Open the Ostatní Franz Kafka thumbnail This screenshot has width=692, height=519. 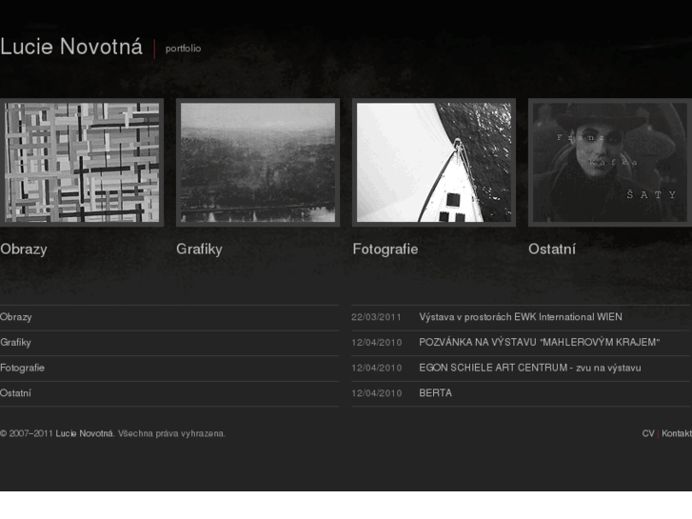pyautogui.click(x=609, y=163)
